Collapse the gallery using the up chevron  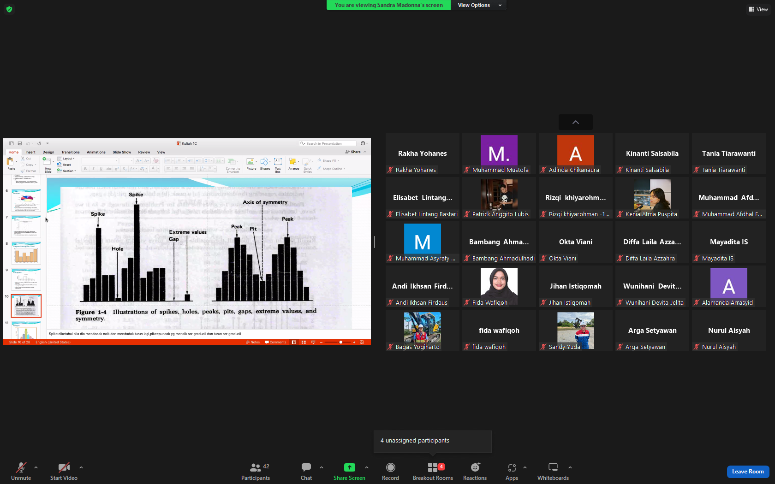click(x=576, y=122)
